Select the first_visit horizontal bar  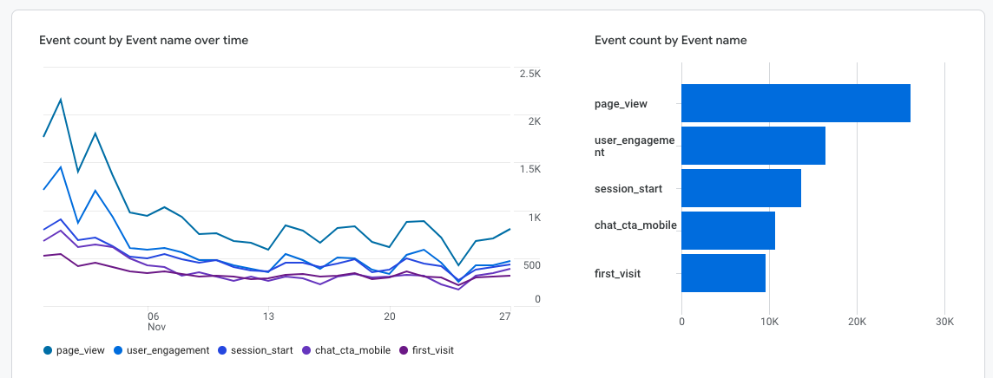click(x=723, y=273)
